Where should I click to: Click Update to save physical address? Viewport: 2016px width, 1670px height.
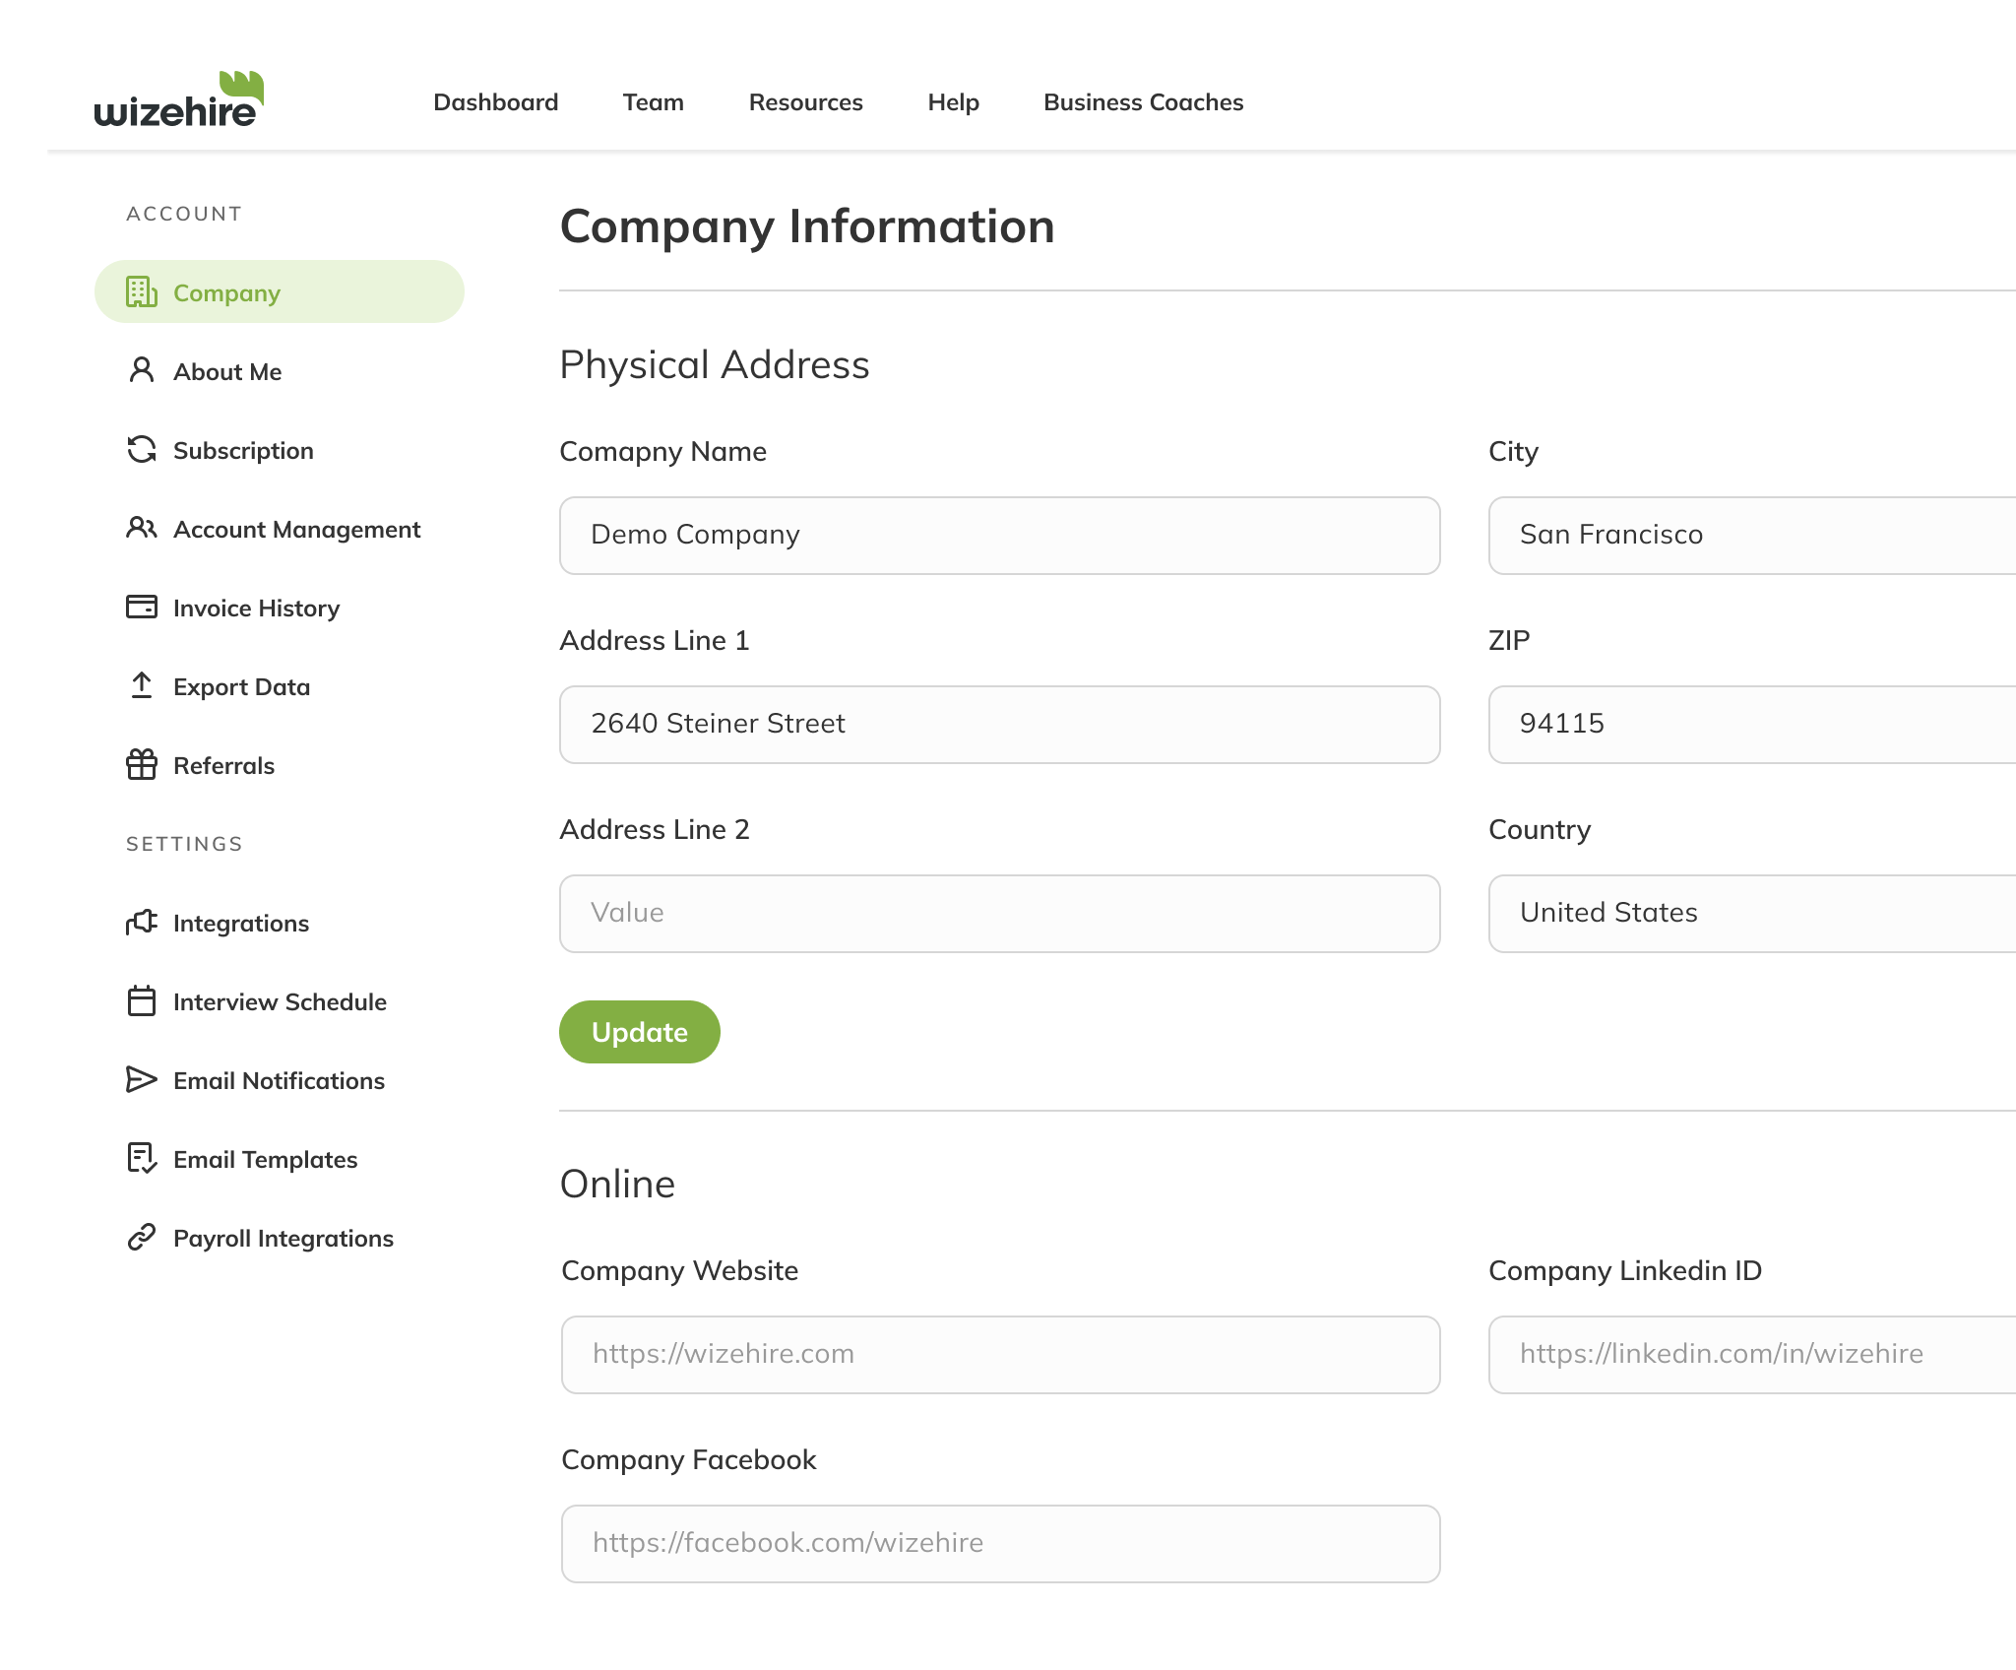coord(640,1032)
